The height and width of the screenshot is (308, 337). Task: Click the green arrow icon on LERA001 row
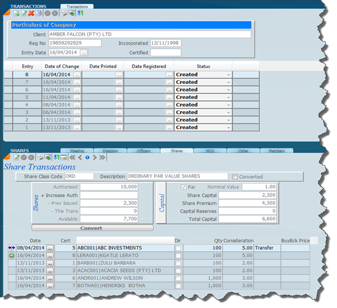pos(11,255)
